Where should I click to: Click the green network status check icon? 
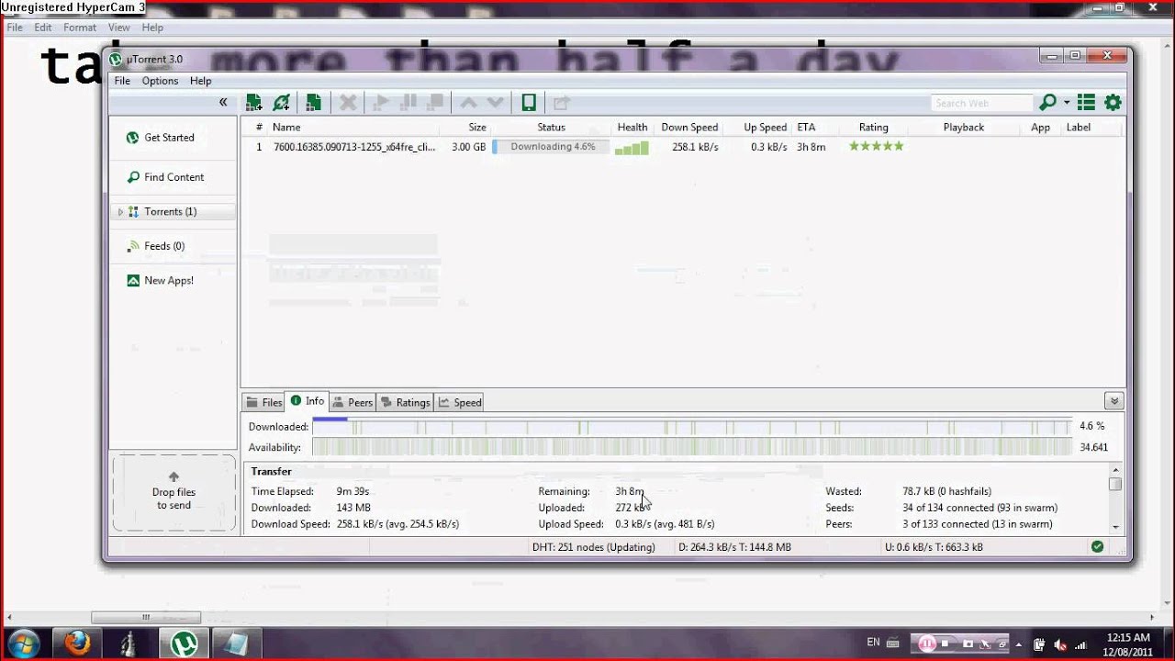[1097, 547]
